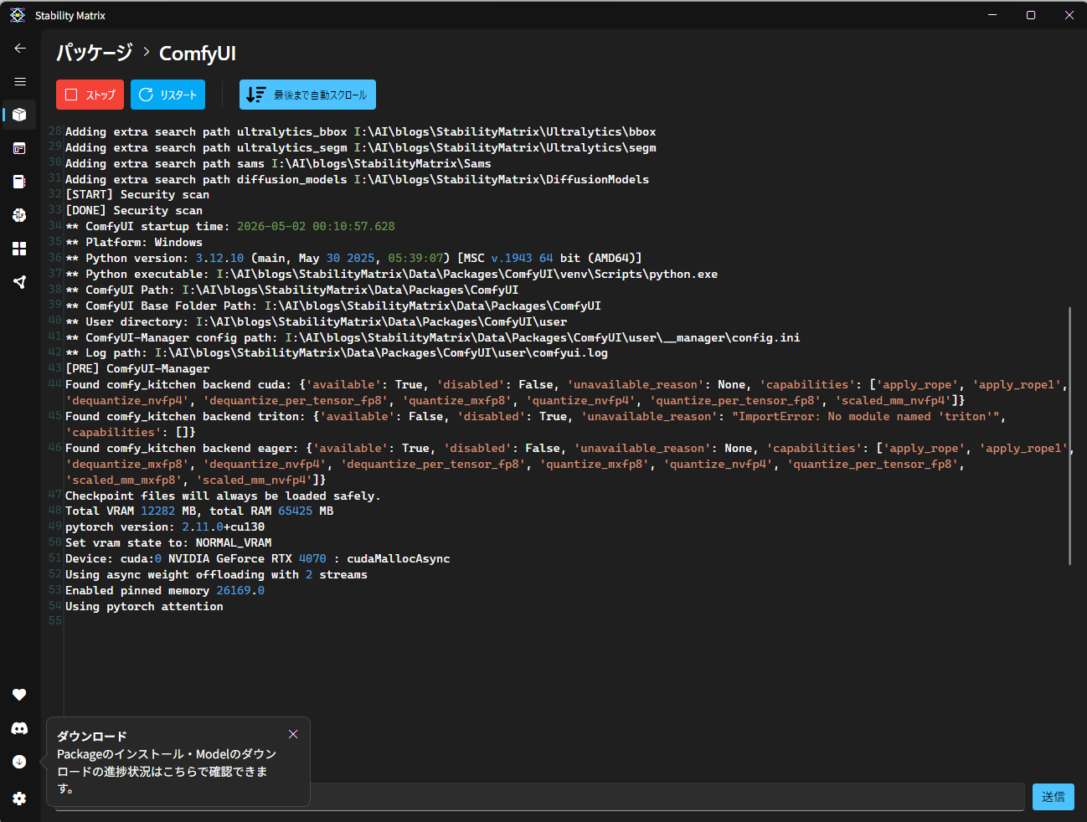Click the 送信 send button
This screenshot has width=1087, height=822.
click(1053, 797)
